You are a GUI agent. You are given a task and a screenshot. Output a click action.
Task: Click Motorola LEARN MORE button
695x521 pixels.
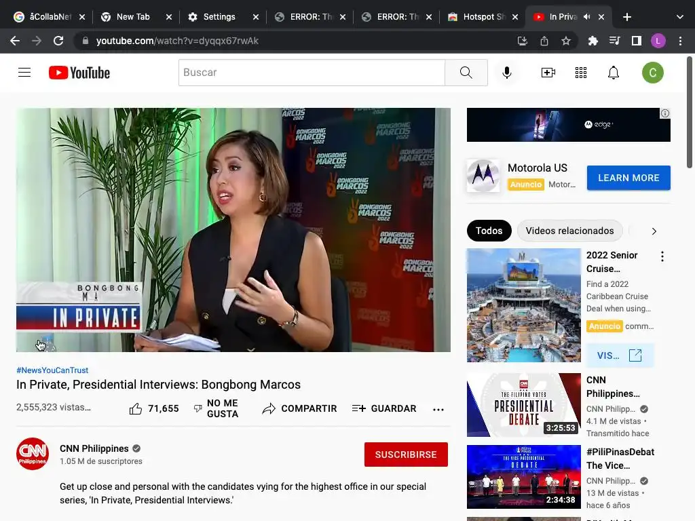pyautogui.click(x=628, y=178)
